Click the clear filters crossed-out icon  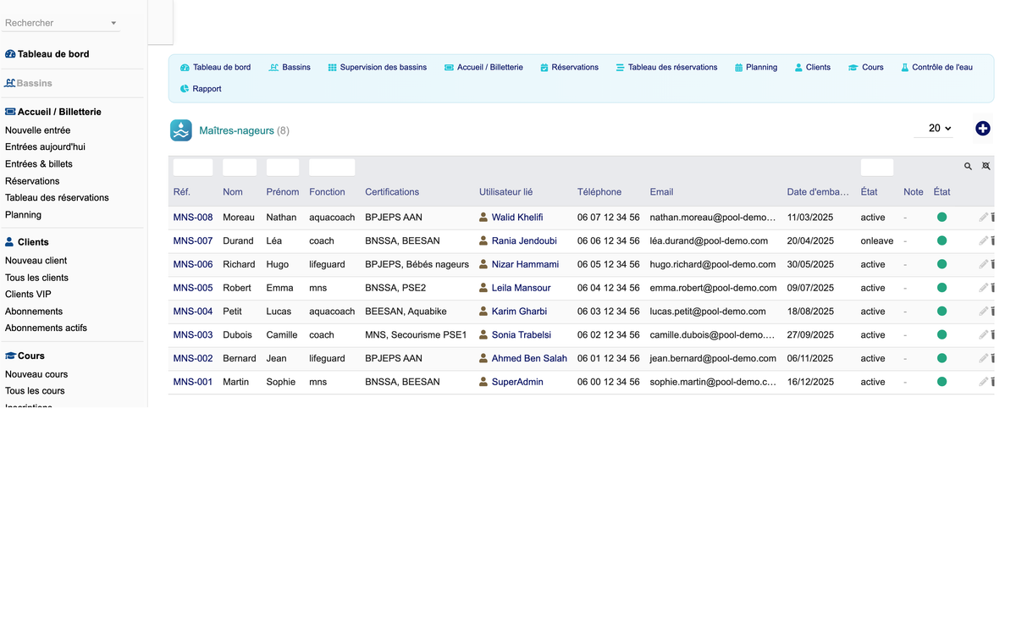pos(986,166)
